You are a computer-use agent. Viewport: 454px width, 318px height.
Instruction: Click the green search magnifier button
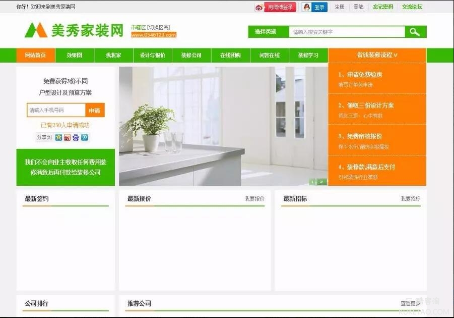coord(416,32)
